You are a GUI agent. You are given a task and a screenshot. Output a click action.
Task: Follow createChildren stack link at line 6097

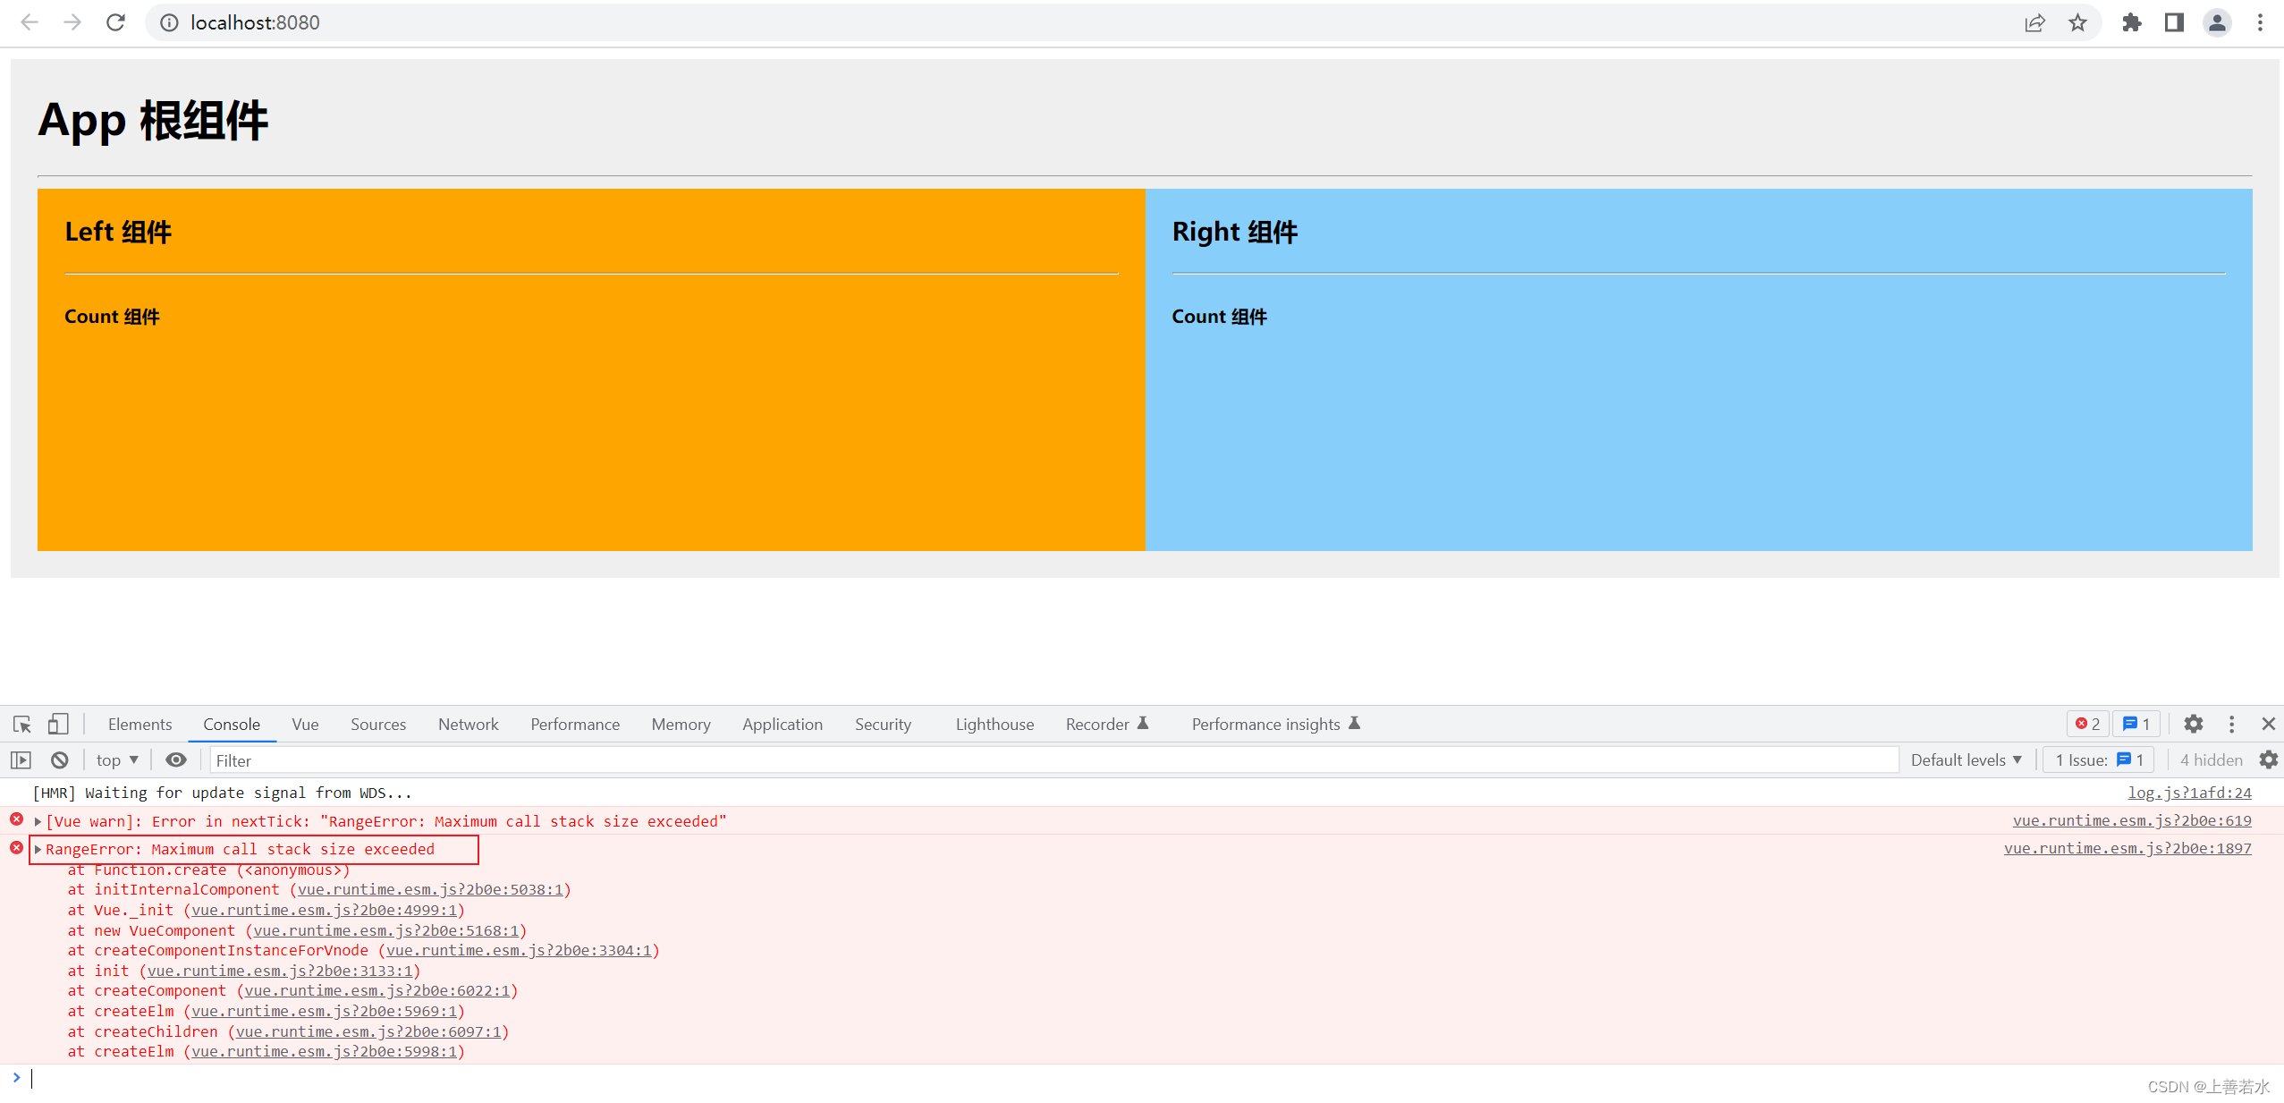pyautogui.click(x=368, y=1031)
